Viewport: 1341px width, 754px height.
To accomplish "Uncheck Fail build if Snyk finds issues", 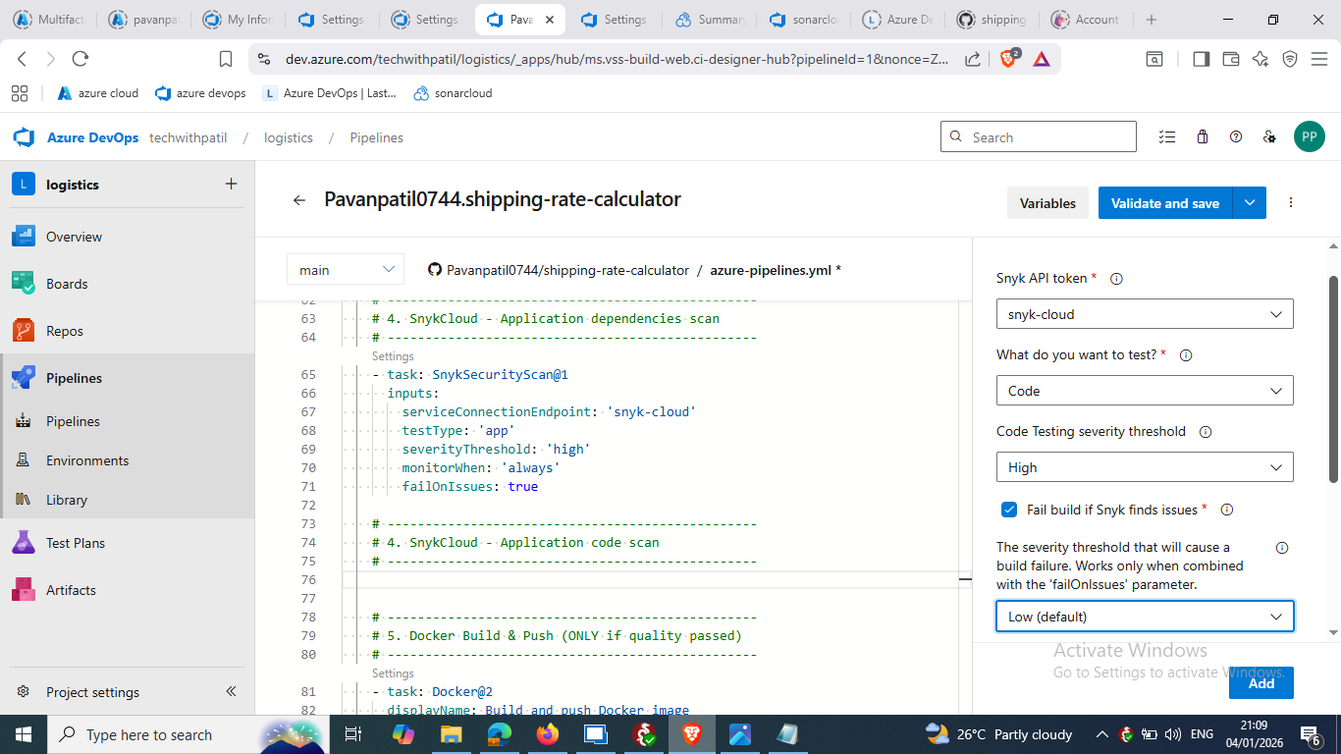I will pos(1009,510).
